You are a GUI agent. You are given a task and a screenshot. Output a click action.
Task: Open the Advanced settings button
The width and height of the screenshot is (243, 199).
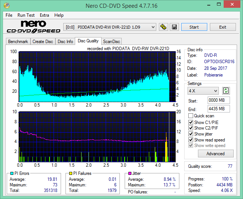[x=215, y=154]
